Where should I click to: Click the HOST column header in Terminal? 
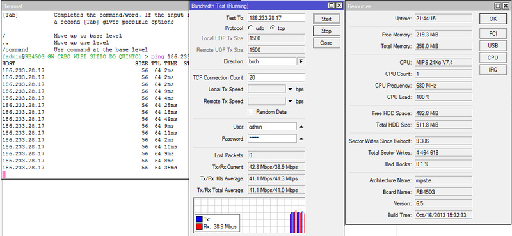pos(9,64)
